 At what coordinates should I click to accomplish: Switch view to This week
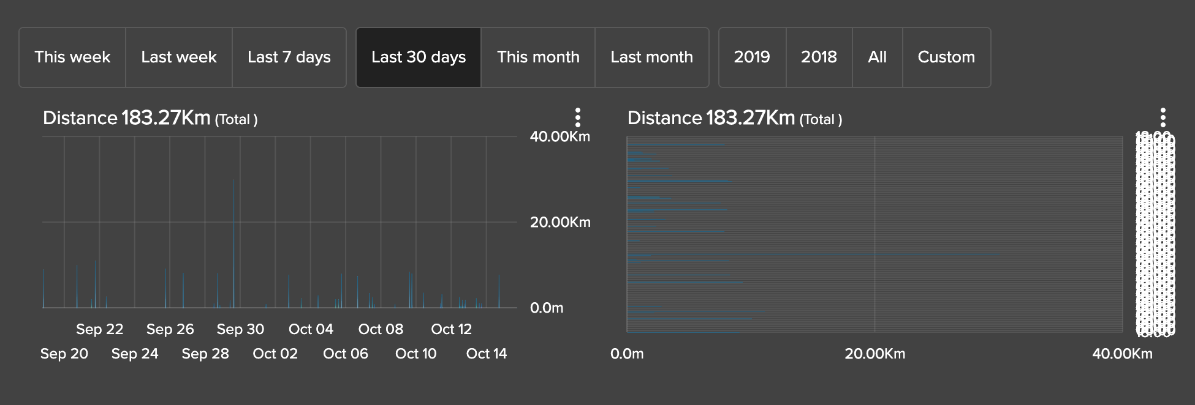[72, 57]
